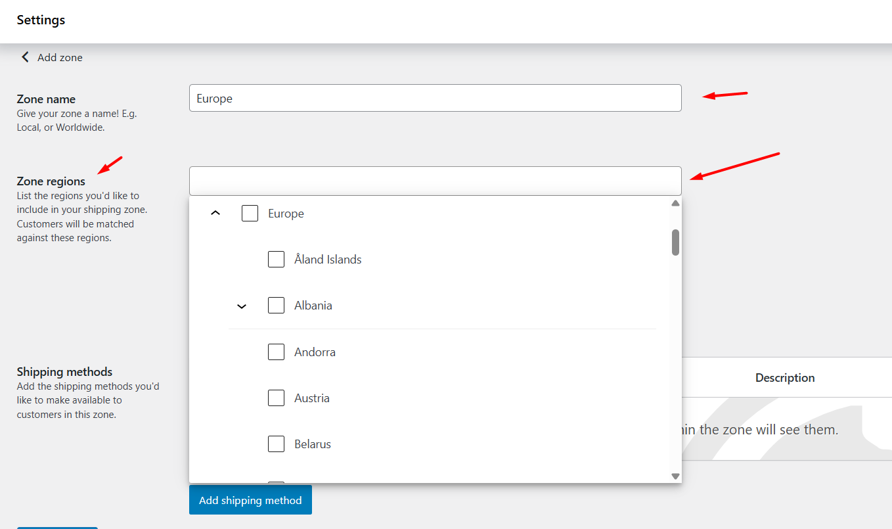Select the Albania checkbox
Image resolution: width=892 pixels, height=529 pixels.
[276, 306]
